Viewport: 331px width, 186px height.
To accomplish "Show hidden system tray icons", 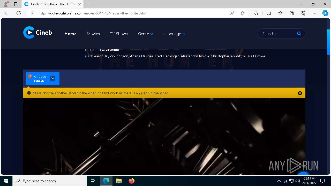I will [x=279, y=181].
